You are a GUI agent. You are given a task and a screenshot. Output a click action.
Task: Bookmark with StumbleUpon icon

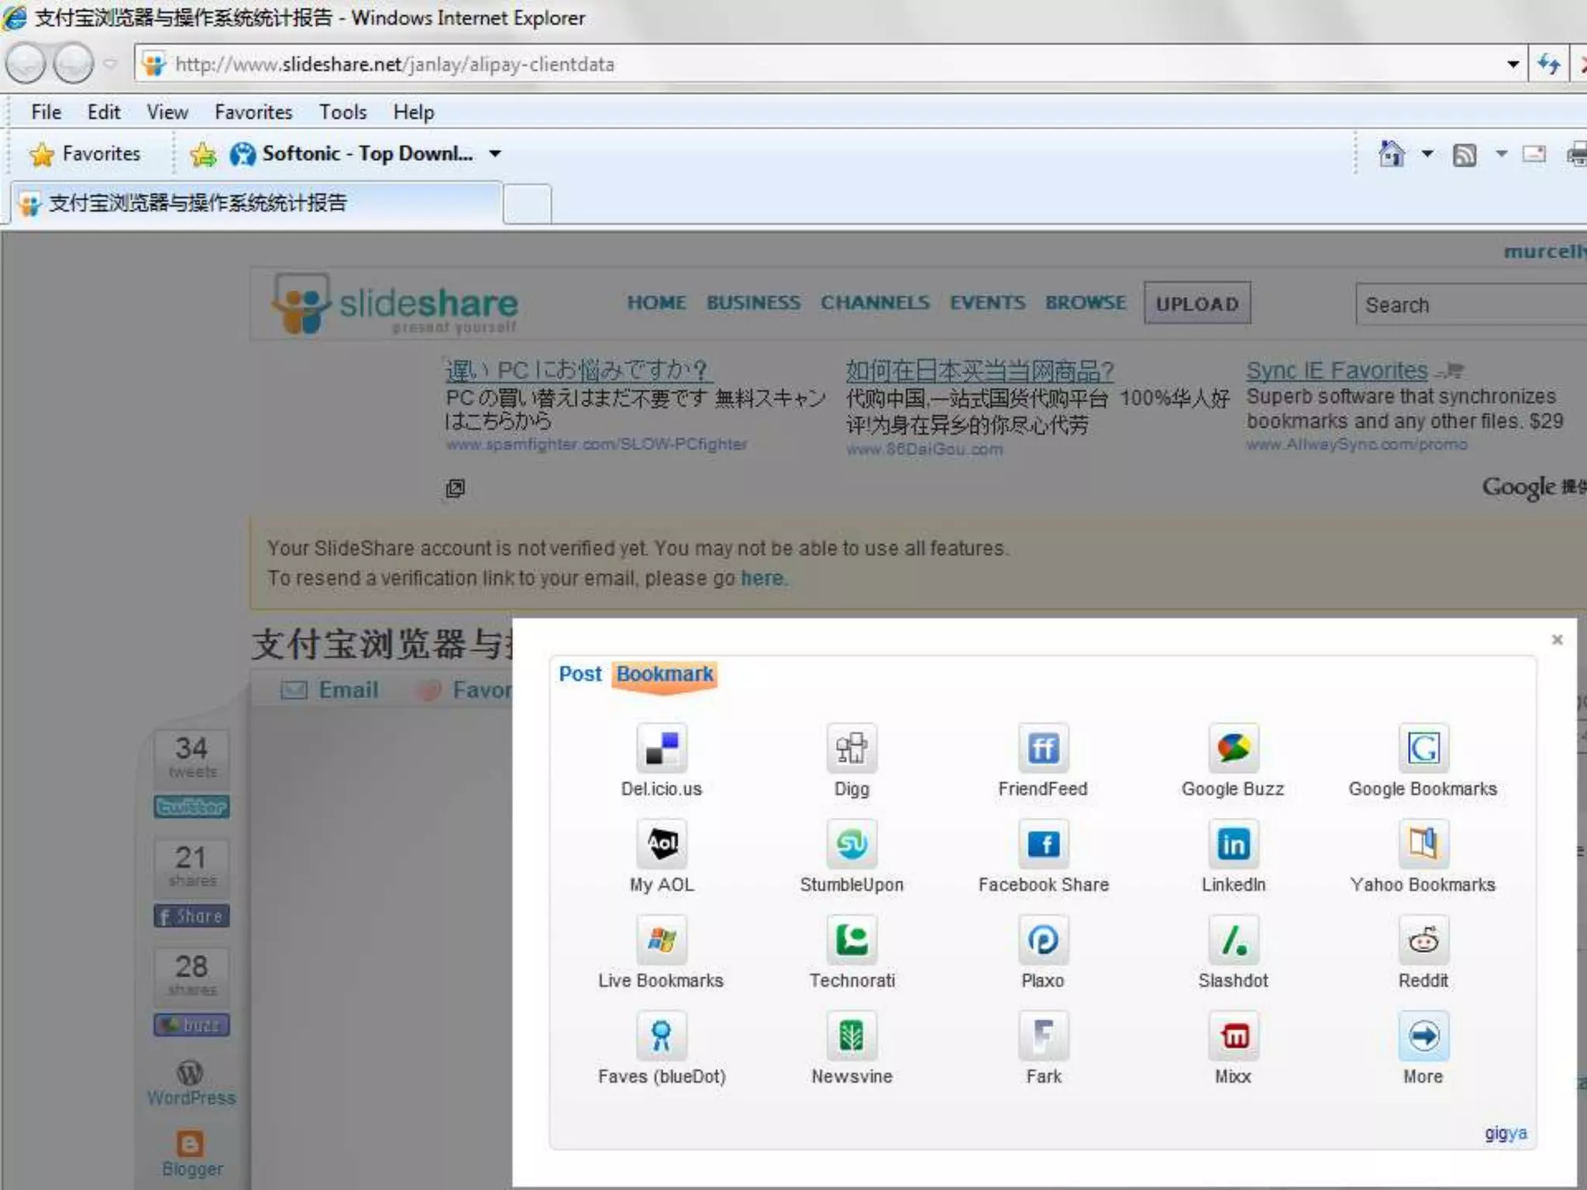point(852,844)
